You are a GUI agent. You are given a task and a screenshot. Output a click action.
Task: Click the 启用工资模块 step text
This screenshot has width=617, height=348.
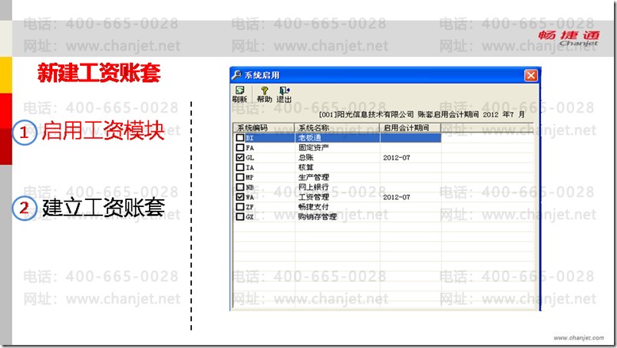point(103,130)
